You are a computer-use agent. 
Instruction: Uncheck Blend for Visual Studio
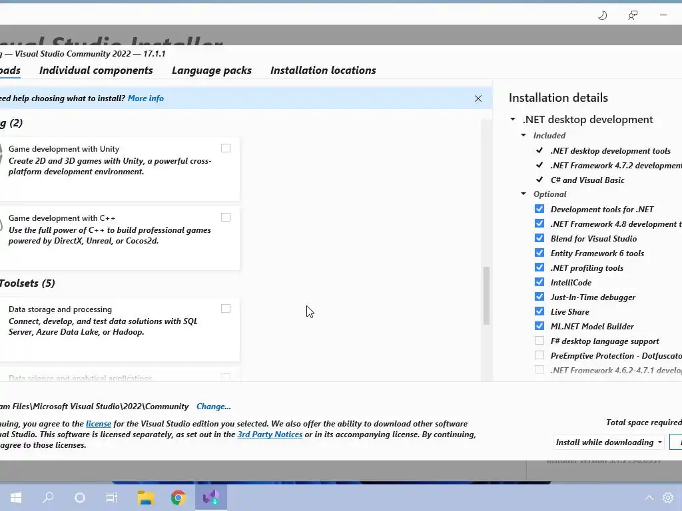[x=539, y=238]
